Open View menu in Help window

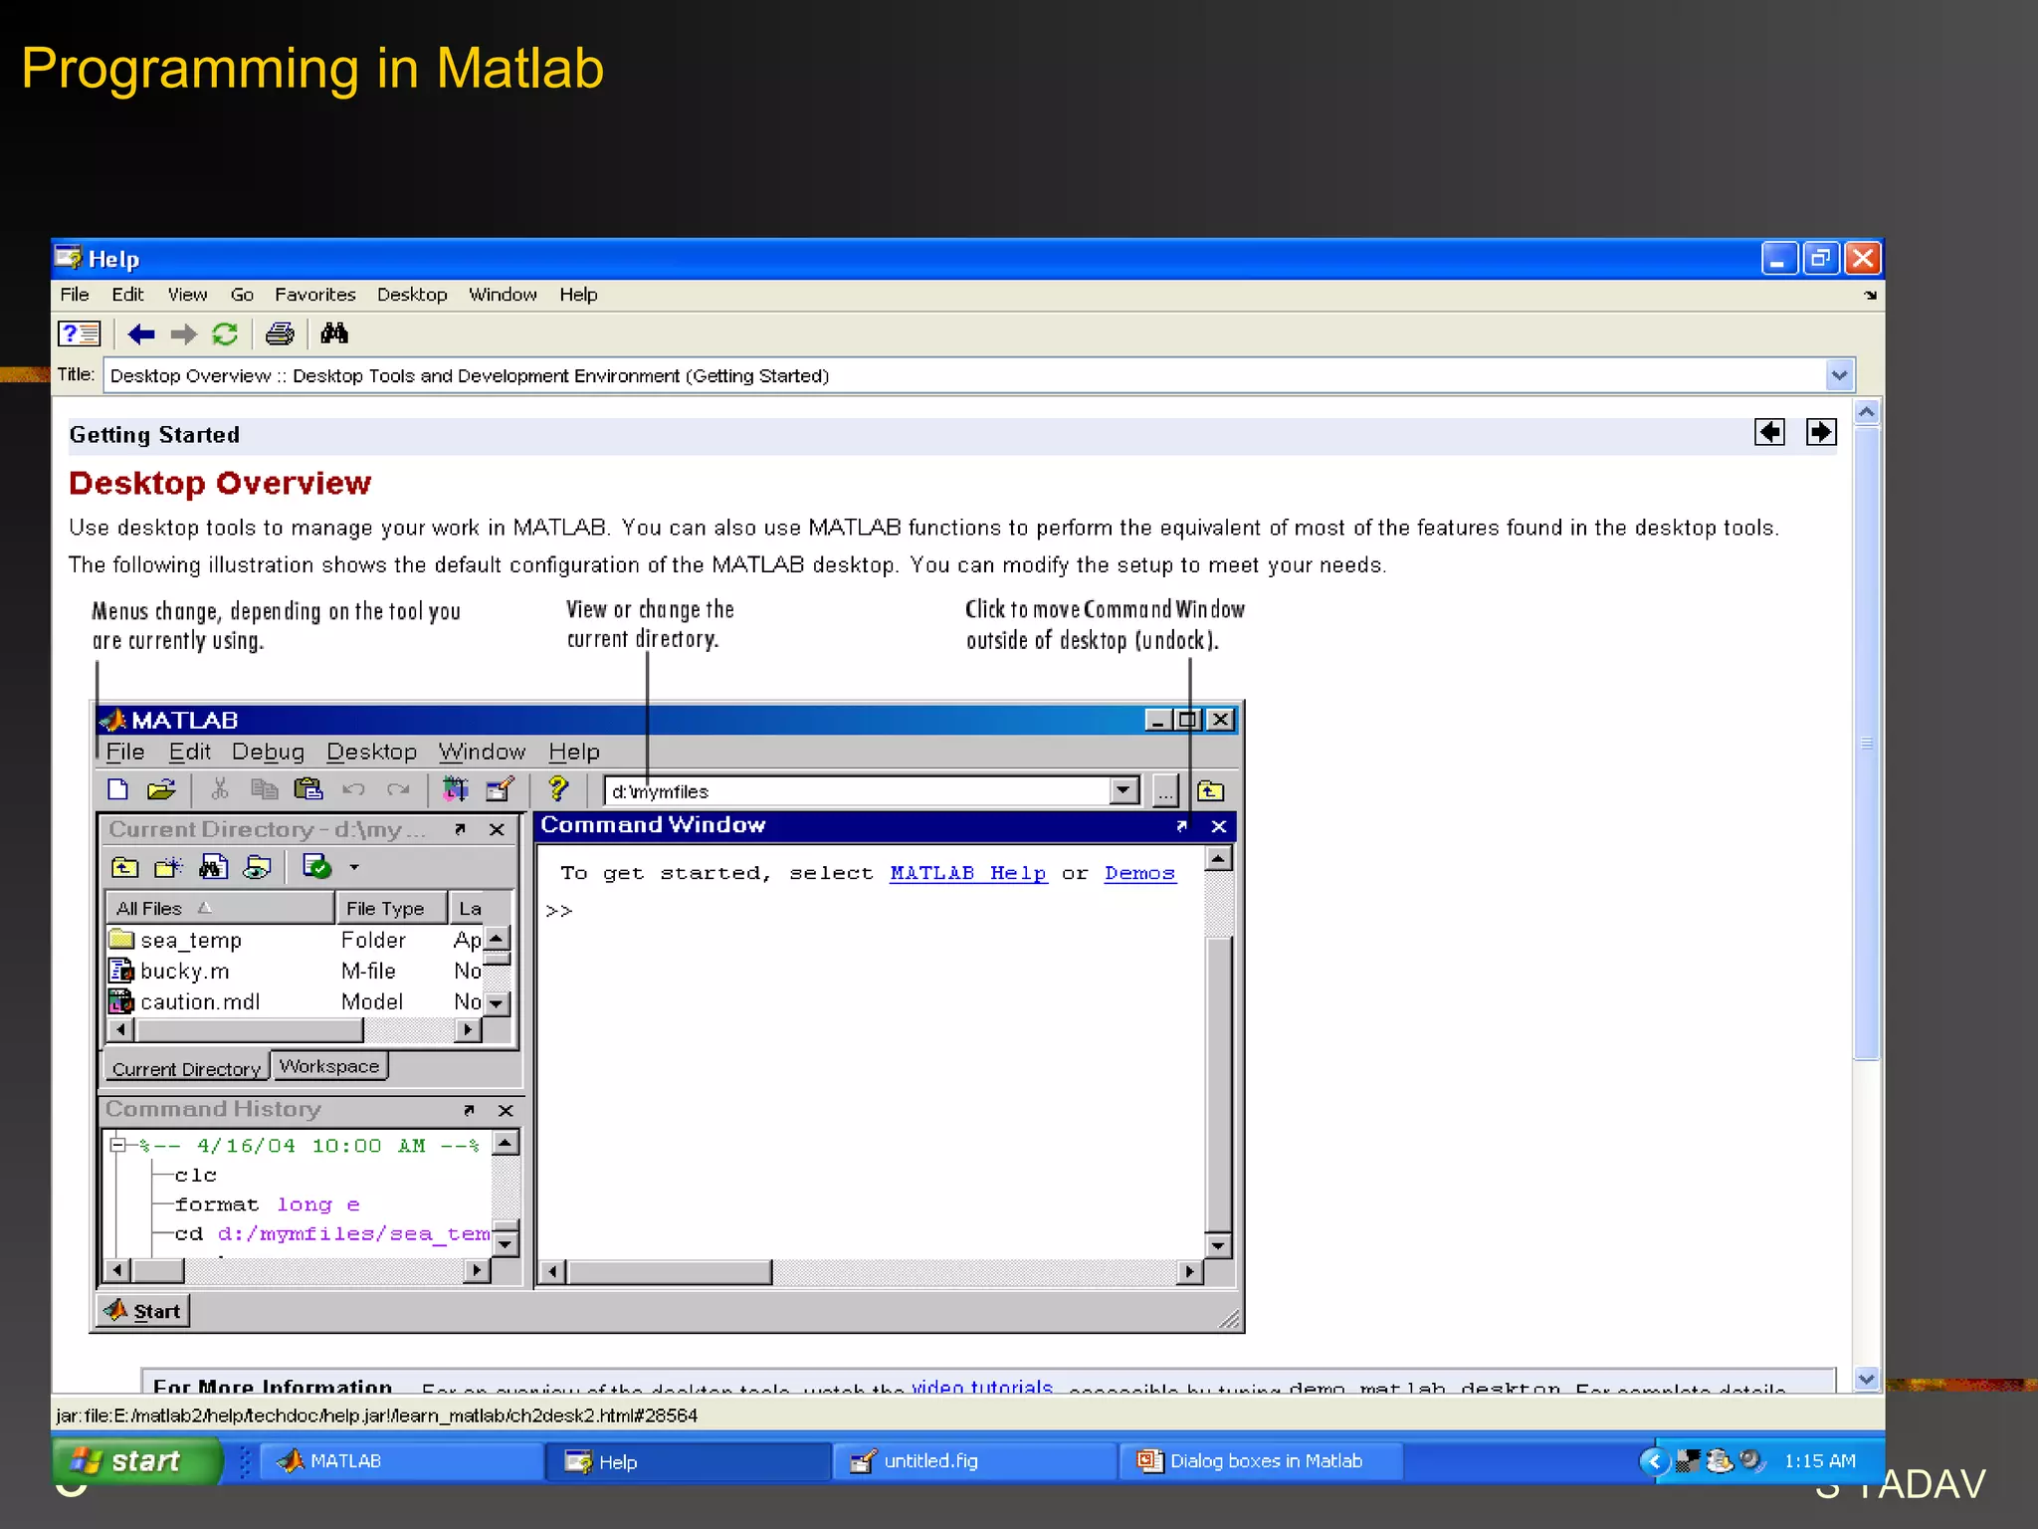pos(187,295)
